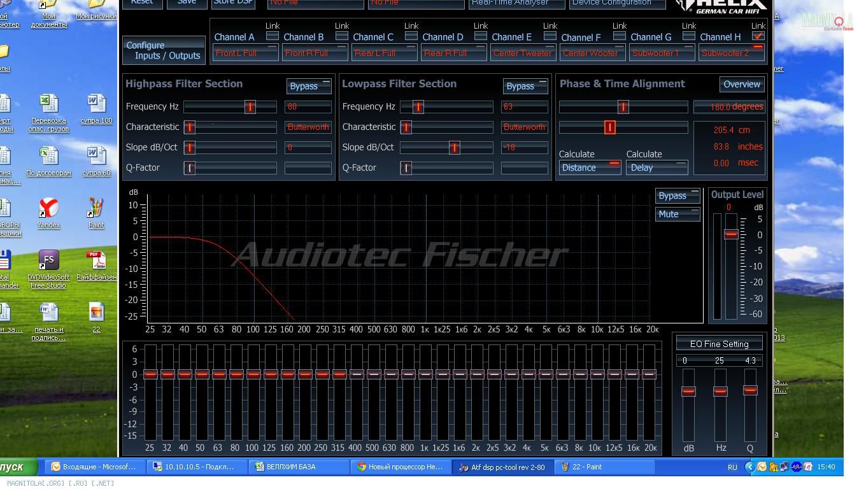Toggle the Link checkbox for Channel G

point(689,36)
